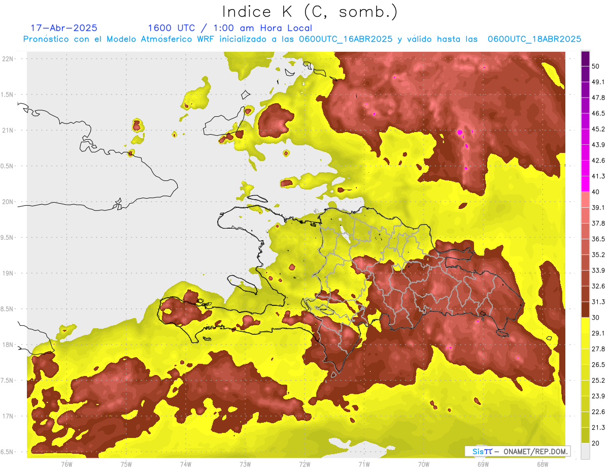
Task: Click the '74W' longitude label
Action: pyautogui.click(x=186, y=464)
